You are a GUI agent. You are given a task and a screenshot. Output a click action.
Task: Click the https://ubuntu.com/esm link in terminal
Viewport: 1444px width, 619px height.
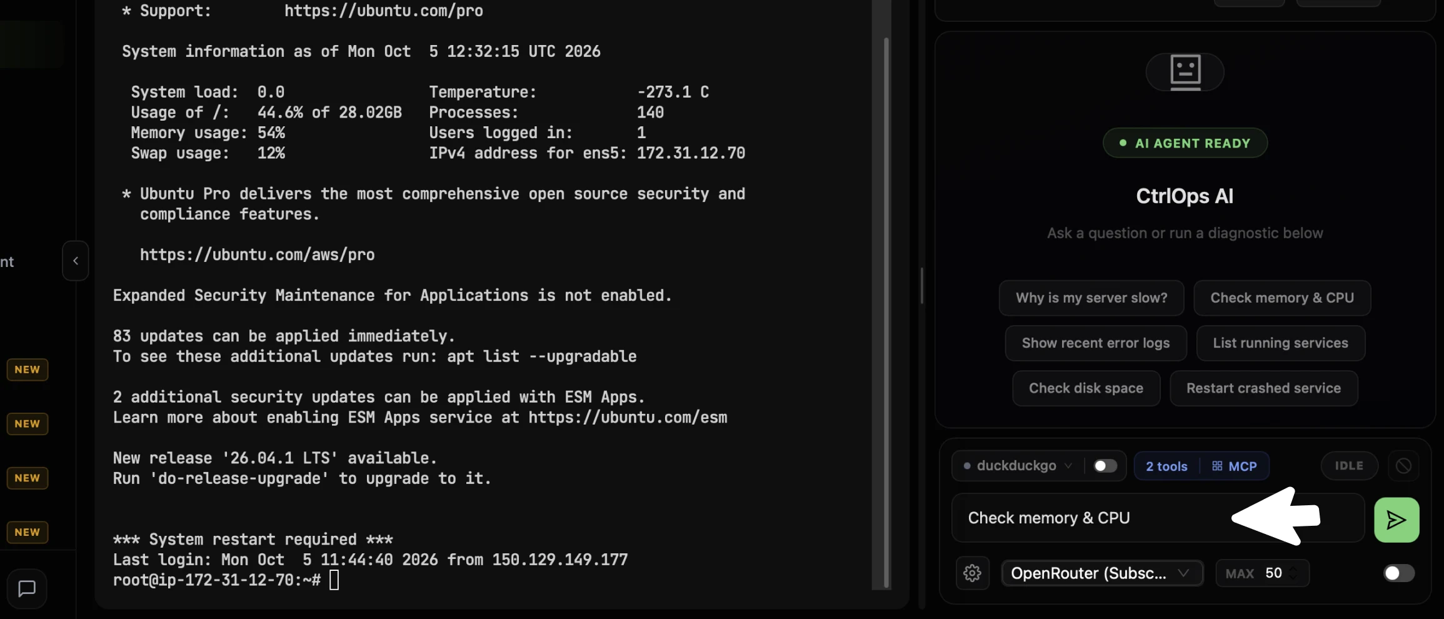click(x=628, y=417)
